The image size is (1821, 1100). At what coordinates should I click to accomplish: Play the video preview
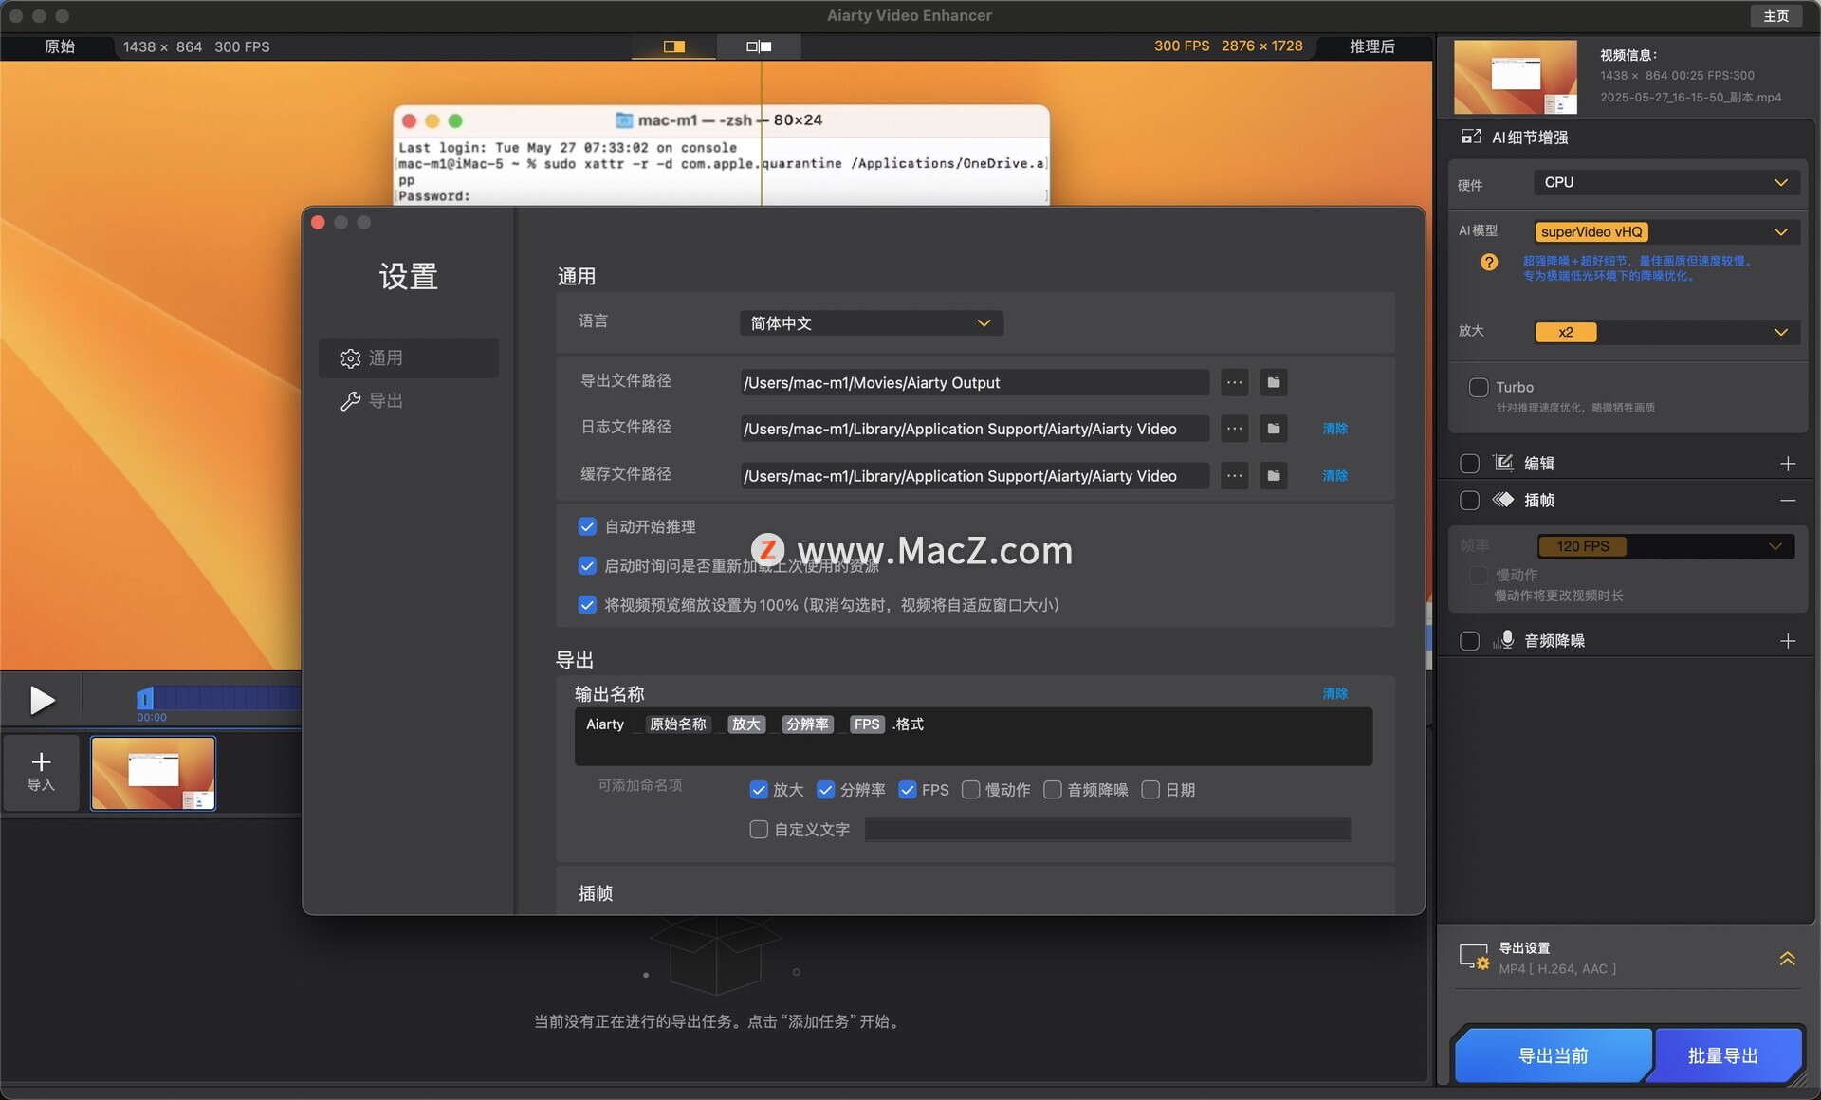click(42, 701)
